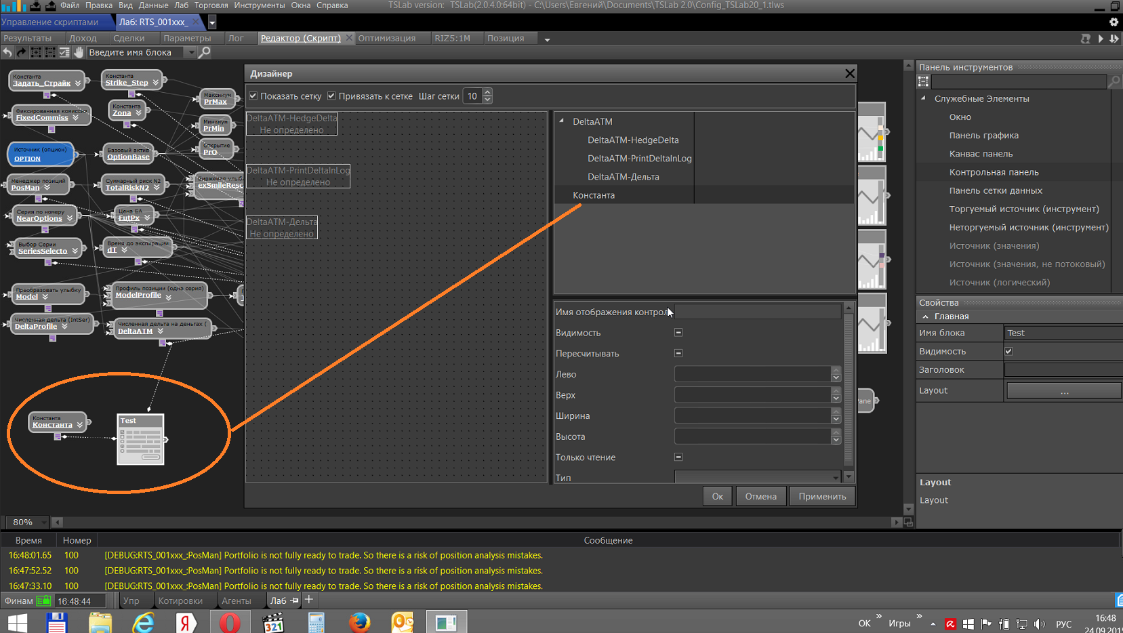1123x633 pixels.
Task: Switch to the 'Оптимизация' tab
Action: (386, 38)
